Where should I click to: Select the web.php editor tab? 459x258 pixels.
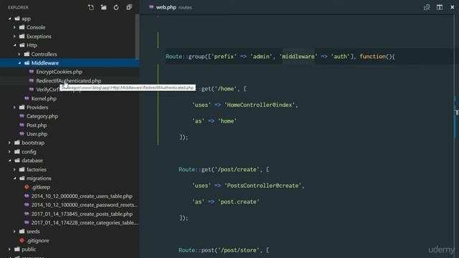[171, 7]
